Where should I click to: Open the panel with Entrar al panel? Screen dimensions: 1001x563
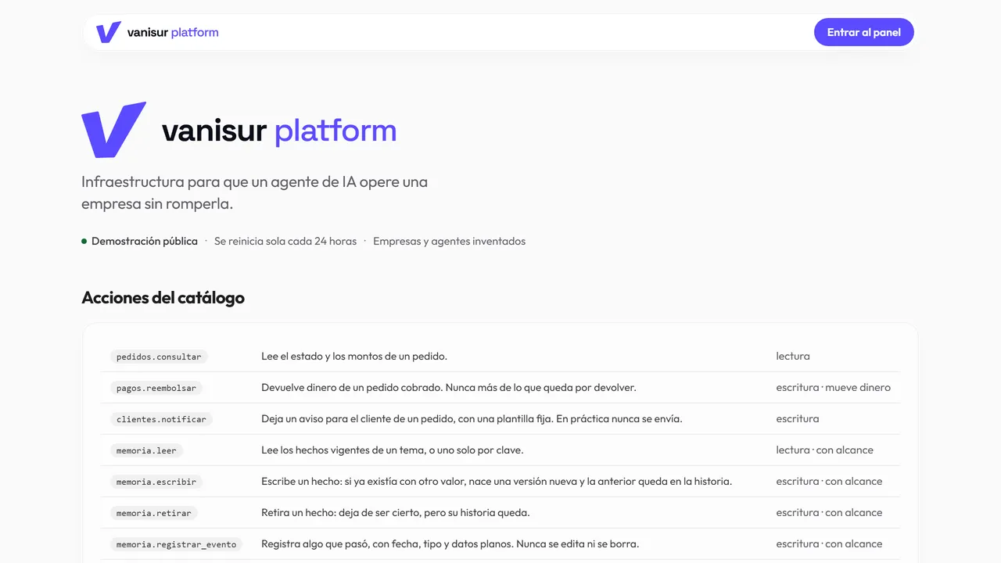tap(864, 32)
